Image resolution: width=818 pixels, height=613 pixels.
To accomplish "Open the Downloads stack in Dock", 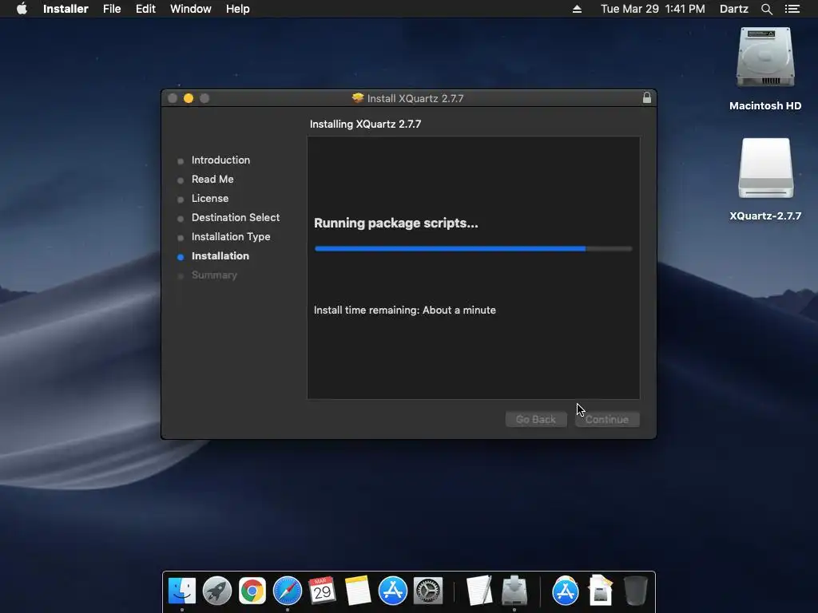I will click(601, 591).
